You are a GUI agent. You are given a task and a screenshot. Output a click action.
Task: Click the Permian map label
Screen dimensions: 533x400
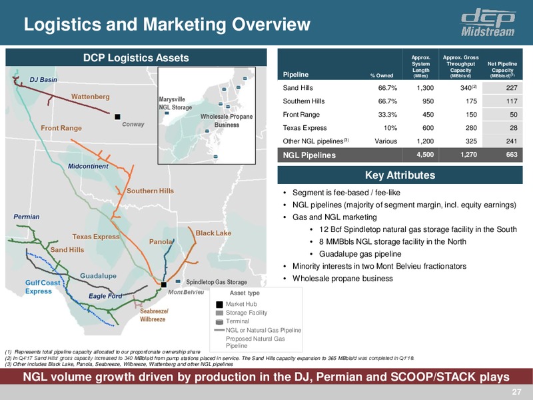[27, 217]
